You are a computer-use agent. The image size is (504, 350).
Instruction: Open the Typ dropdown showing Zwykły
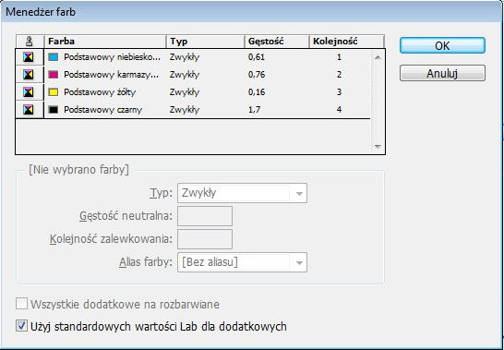click(x=242, y=193)
